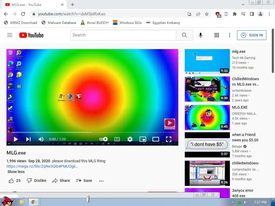This screenshot has width=275, height=206.
Task: Click the share page icon in address bar
Action: pos(198,14)
